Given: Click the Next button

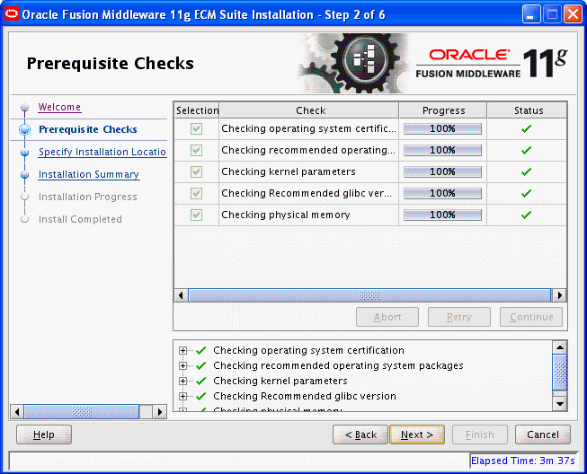Looking at the screenshot, I should (417, 434).
